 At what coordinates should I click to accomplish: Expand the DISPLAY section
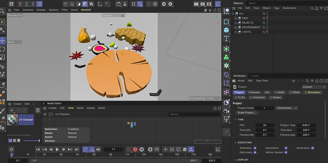236,160
